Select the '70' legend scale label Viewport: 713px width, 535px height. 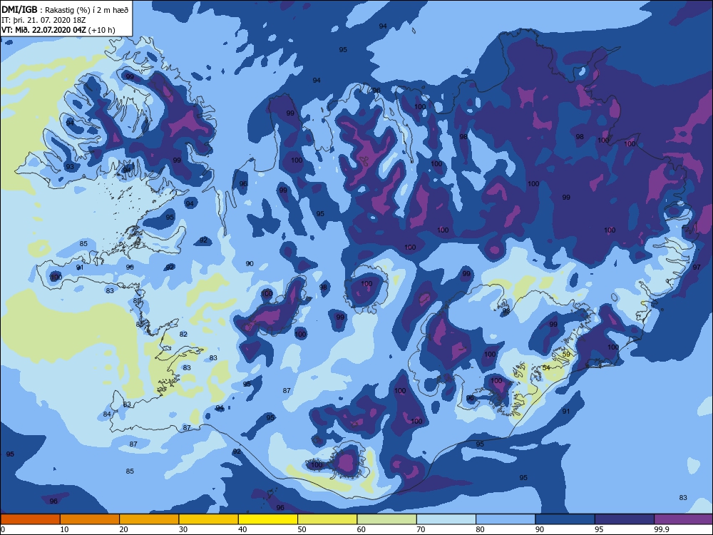pos(421,529)
